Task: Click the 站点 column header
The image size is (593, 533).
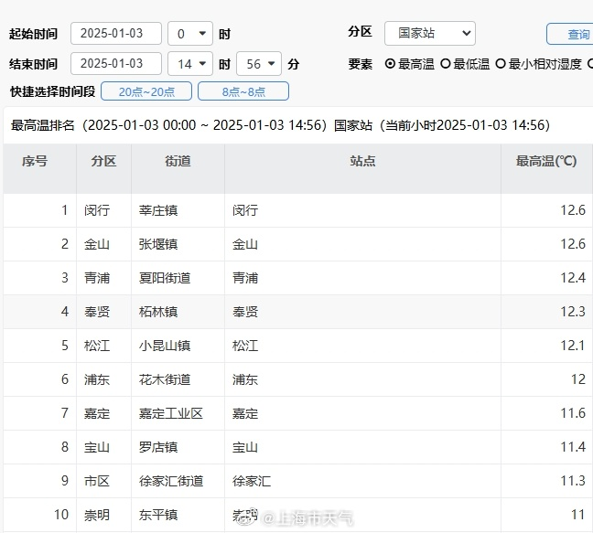Action: [362, 161]
